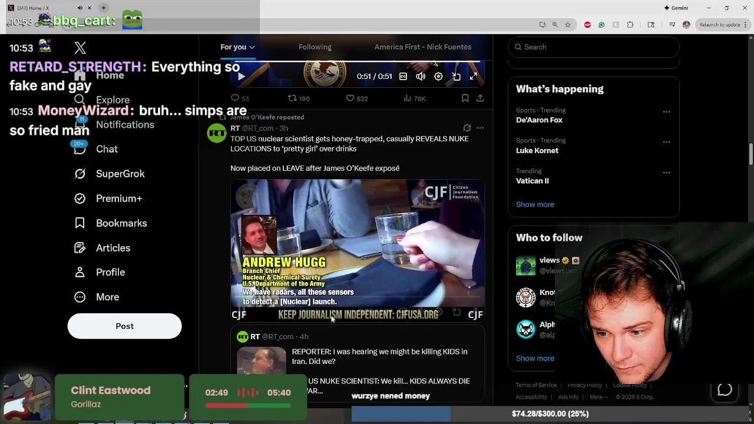Repost the post with 196 reposts
Viewport: 754px width, 424px height.
298,98
